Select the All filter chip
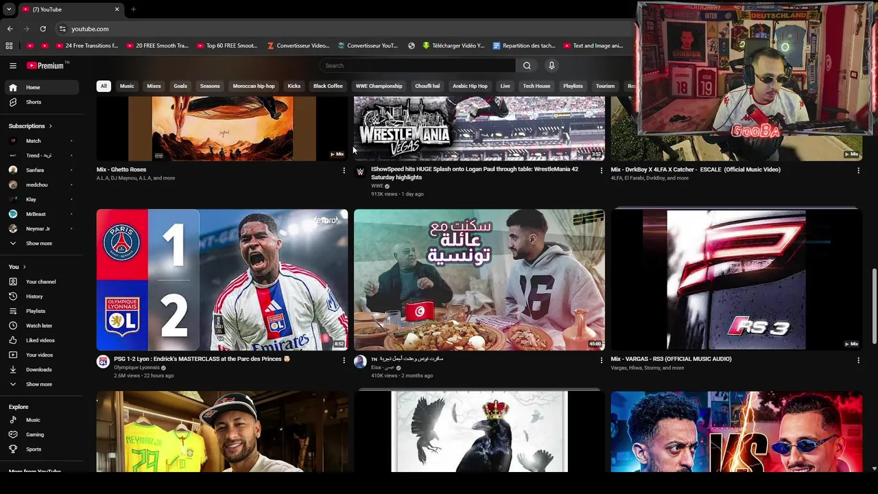The image size is (878, 494). (104, 86)
